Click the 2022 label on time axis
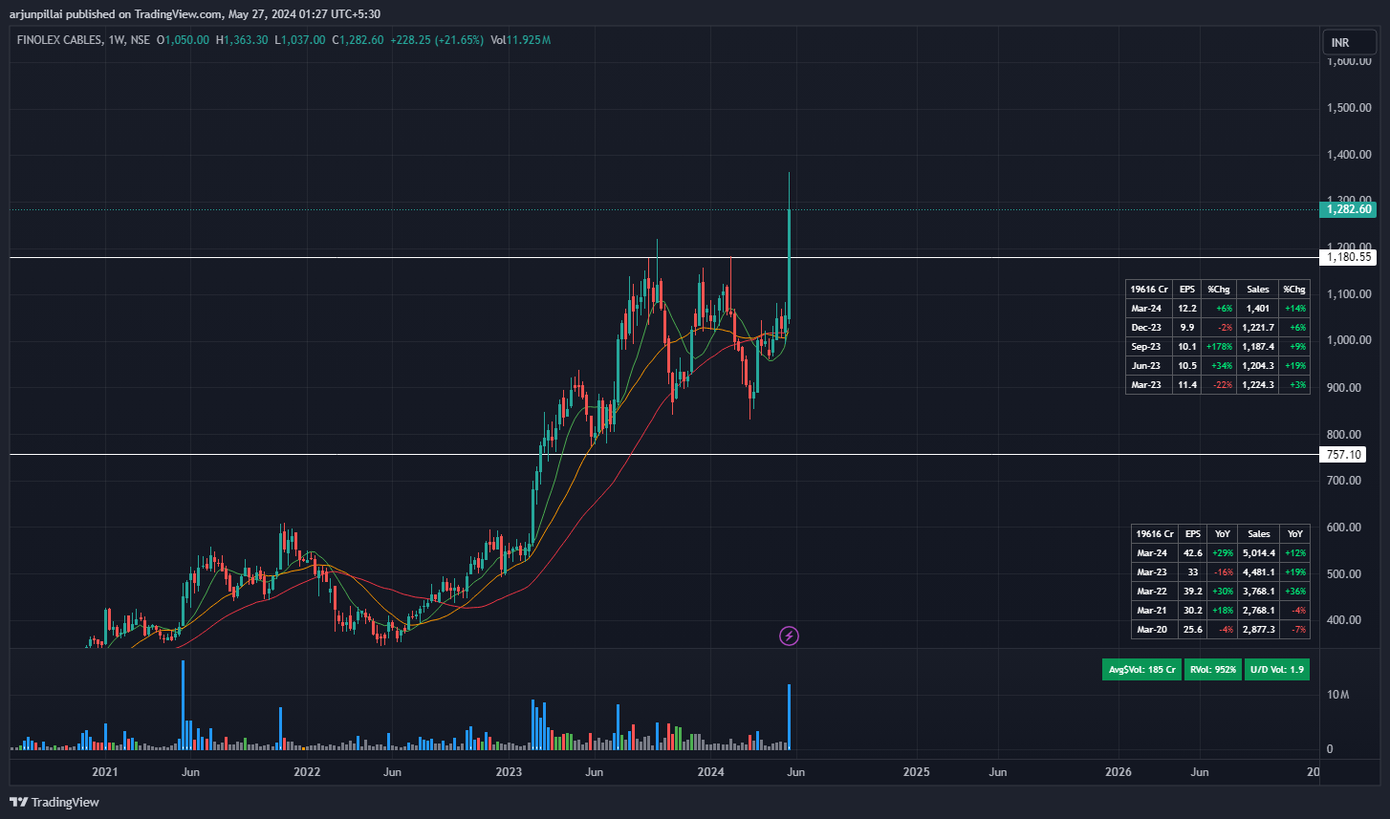The width and height of the screenshot is (1390, 819). 307,771
